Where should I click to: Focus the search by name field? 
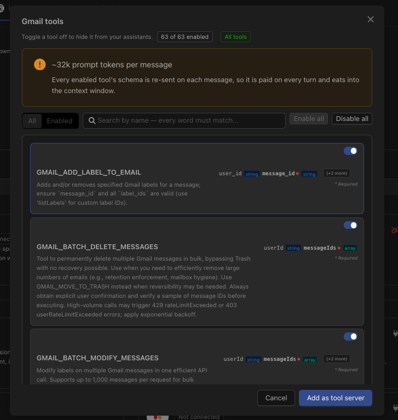click(x=184, y=120)
